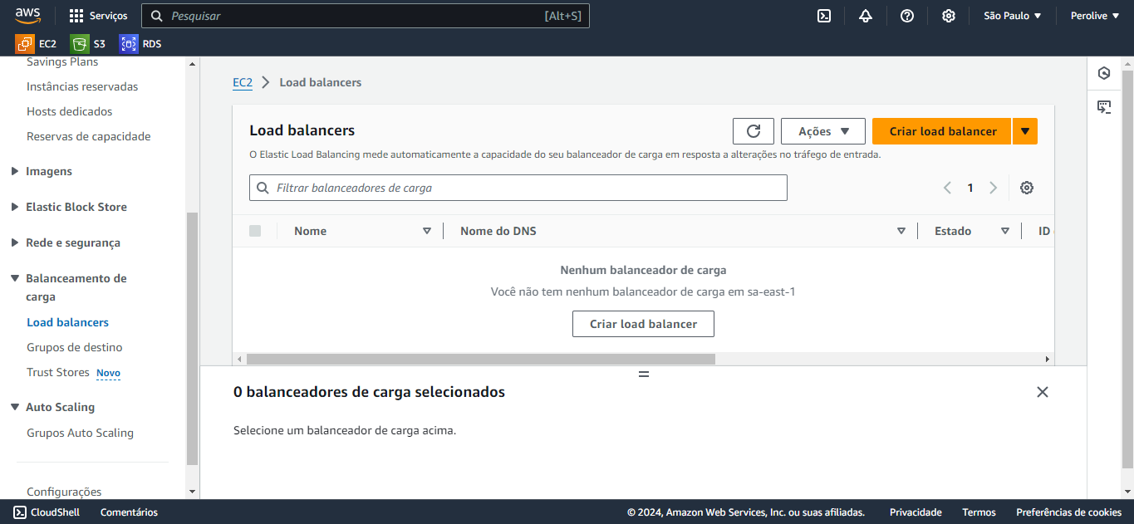This screenshot has height=524, width=1134.
Task: Open Comentários in the footer
Action: pyautogui.click(x=129, y=512)
